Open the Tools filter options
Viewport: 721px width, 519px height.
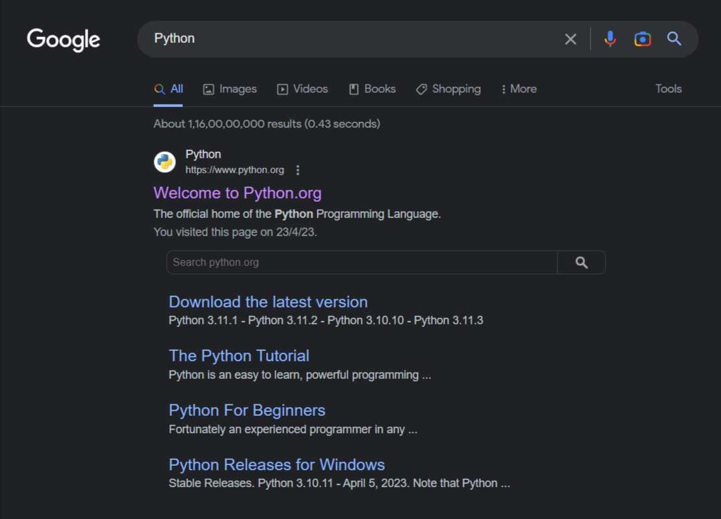pos(668,90)
